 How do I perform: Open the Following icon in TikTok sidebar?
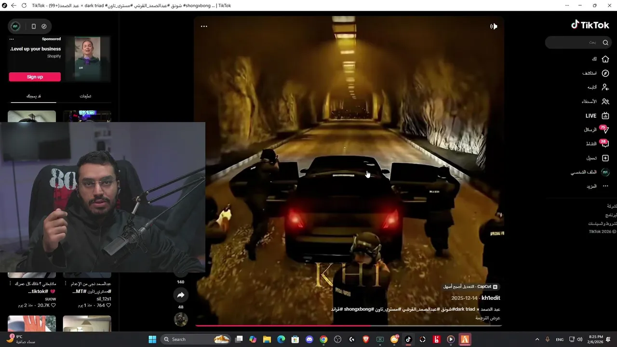(x=605, y=87)
